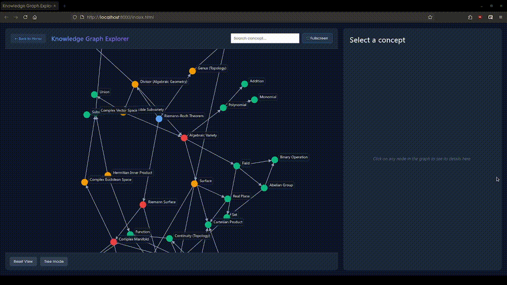Open a new browser tab
Image resolution: width=507 pixels, height=285 pixels.
click(64, 6)
